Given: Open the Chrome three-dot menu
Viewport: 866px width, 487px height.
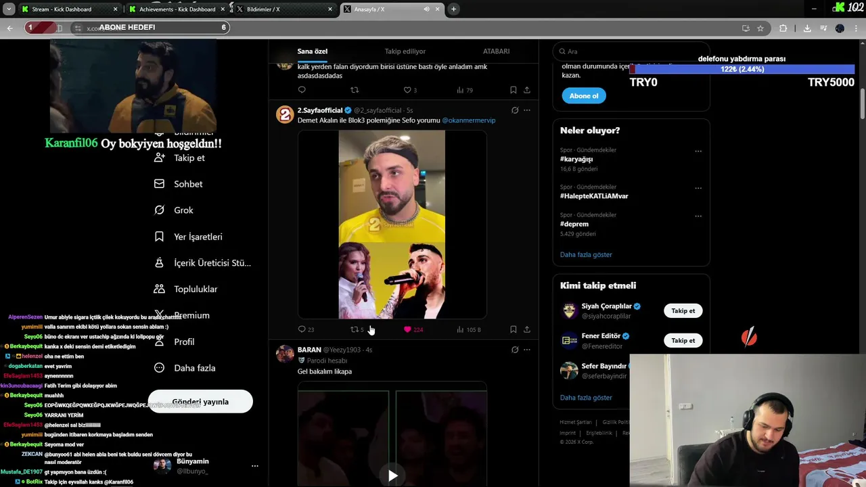Looking at the screenshot, I should pyautogui.click(x=856, y=28).
